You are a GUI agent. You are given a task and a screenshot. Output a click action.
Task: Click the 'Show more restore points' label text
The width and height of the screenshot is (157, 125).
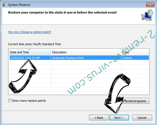[29, 101]
